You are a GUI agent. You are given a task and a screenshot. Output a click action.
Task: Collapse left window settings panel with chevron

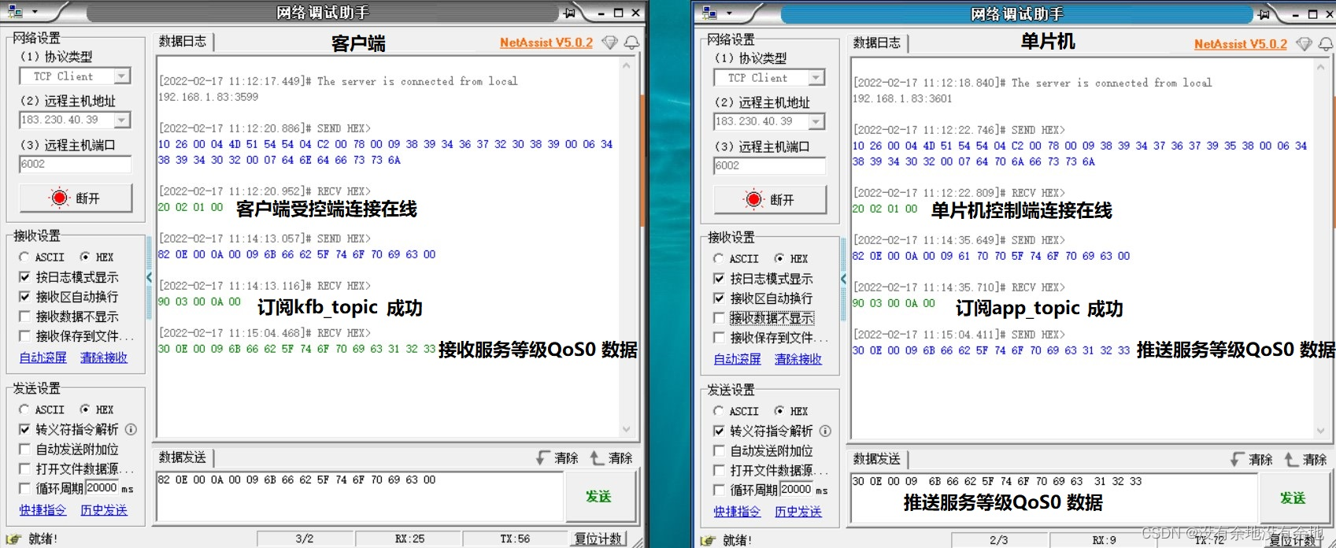[149, 277]
